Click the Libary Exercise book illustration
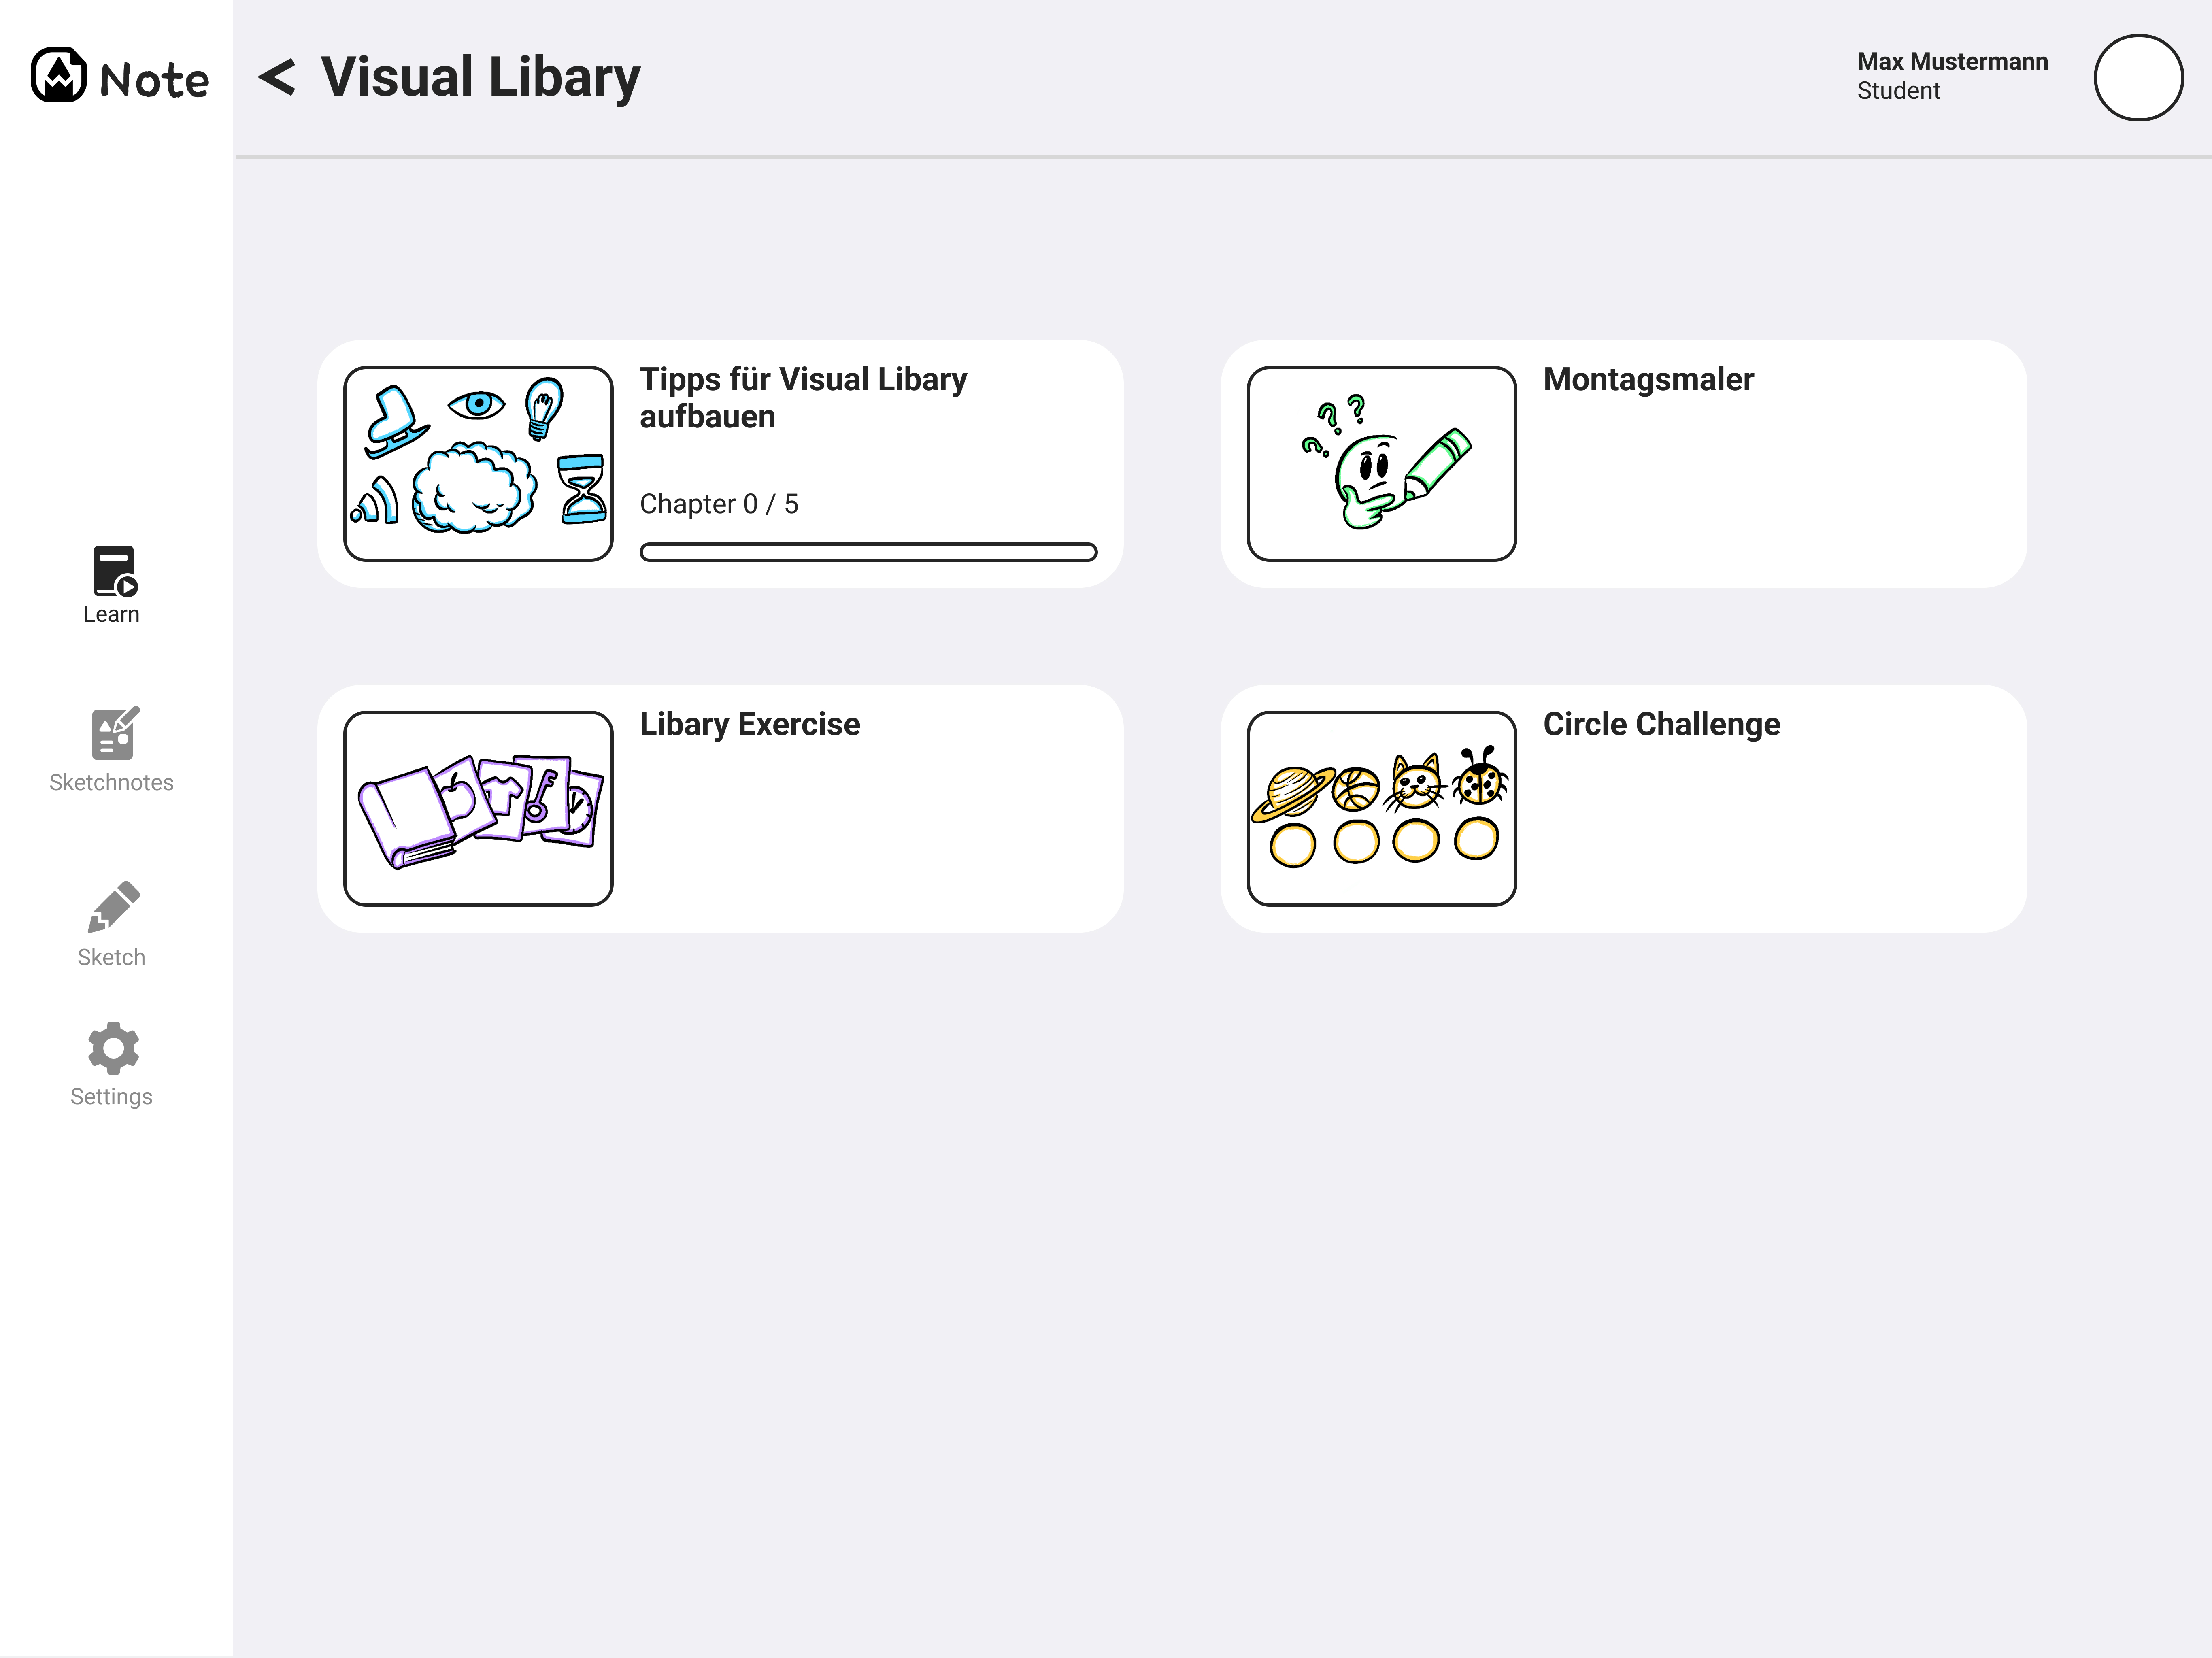The image size is (2212, 1658). tap(478, 808)
